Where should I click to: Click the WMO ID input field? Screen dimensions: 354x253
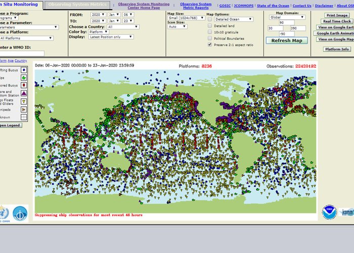click(x=22, y=53)
